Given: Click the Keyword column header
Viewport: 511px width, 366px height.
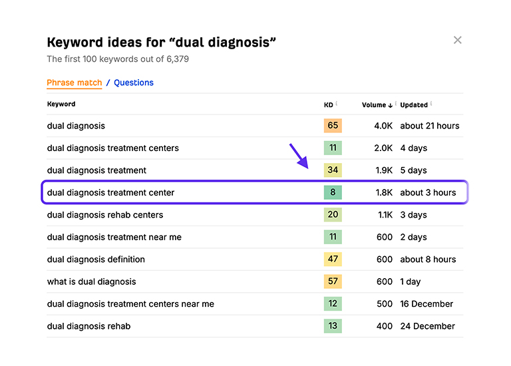Looking at the screenshot, I should (x=61, y=104).
